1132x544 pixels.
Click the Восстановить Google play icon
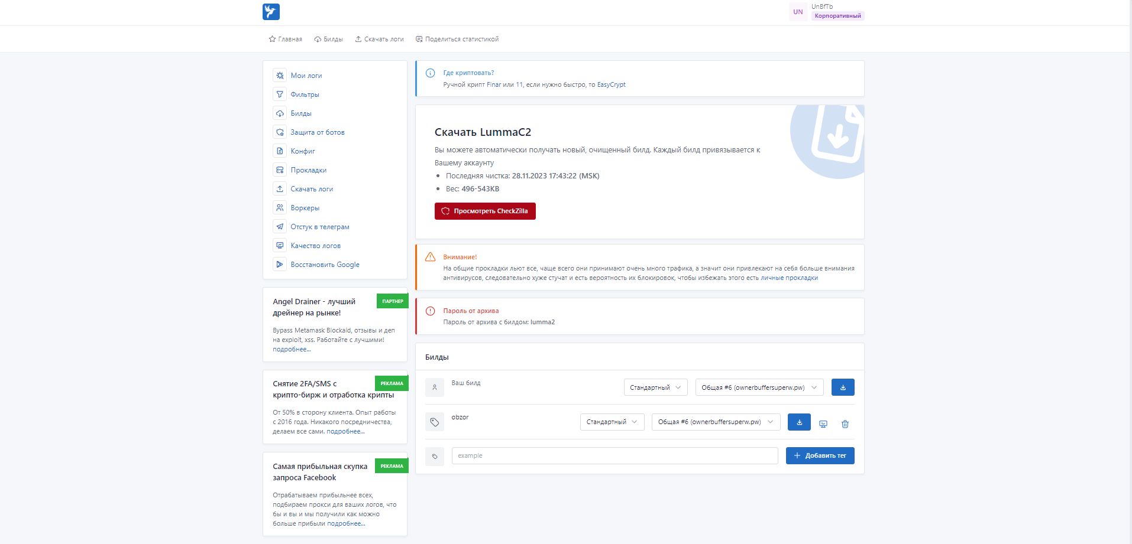(280, 265)
